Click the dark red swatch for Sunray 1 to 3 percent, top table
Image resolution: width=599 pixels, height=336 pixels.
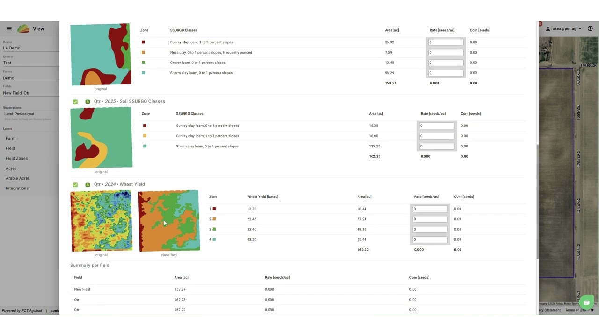click(143, 42)
